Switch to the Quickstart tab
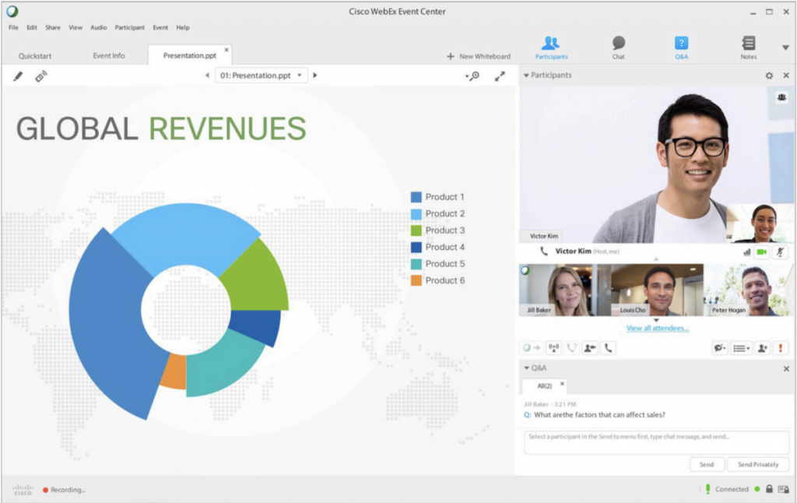The image size is (797, 503). [x=35, y=56]
